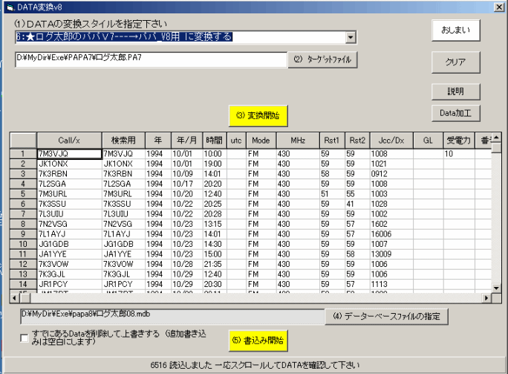
Task: Click the vertical scrollbar thumb
Action: point(496,148)
